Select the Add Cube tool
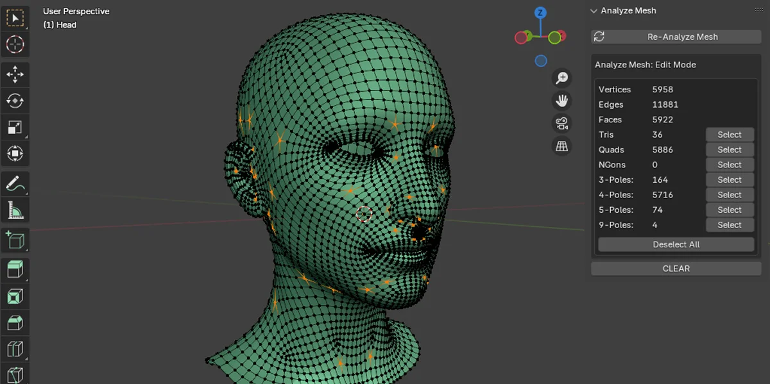 pyautogui.click(x=15, y=240)
